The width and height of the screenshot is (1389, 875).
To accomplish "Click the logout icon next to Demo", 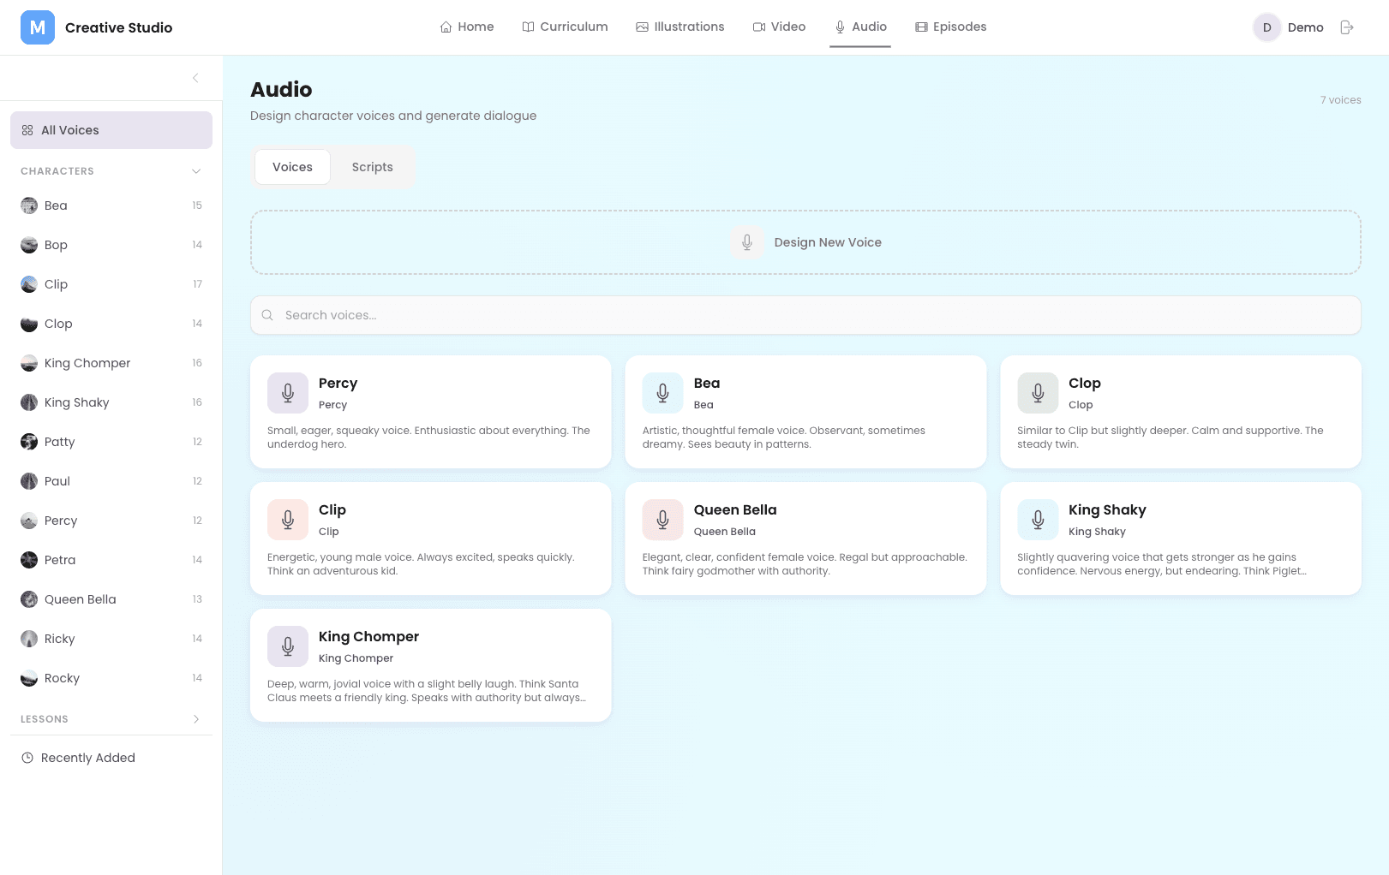I will click(x=1347, y=27).
